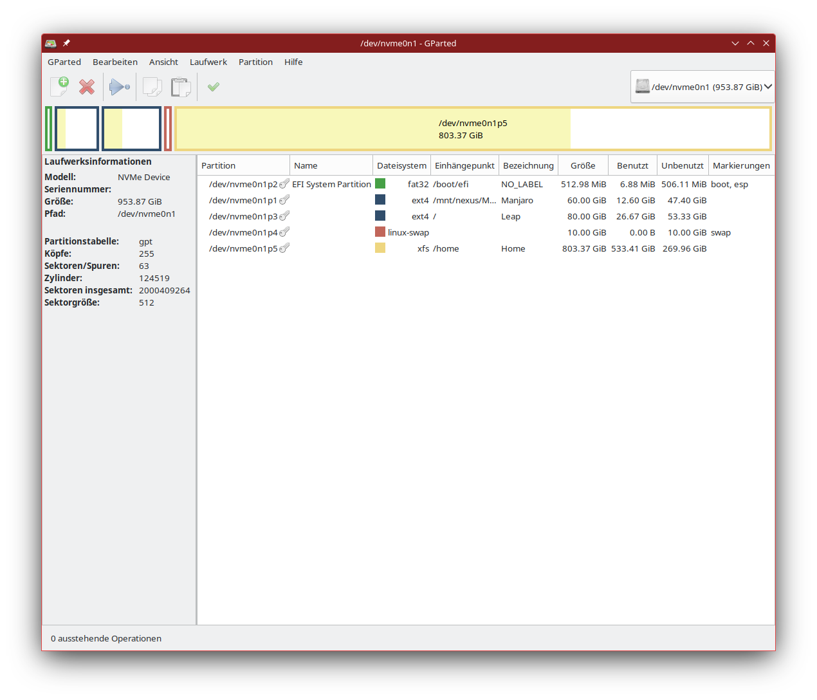Click the GParted app icon in title bar
This screenshot has height=700, width=817.
(51, 43)
